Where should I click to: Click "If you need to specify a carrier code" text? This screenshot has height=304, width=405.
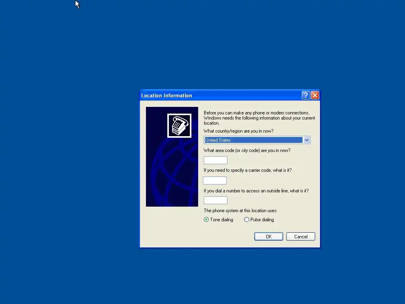[248, 170]
